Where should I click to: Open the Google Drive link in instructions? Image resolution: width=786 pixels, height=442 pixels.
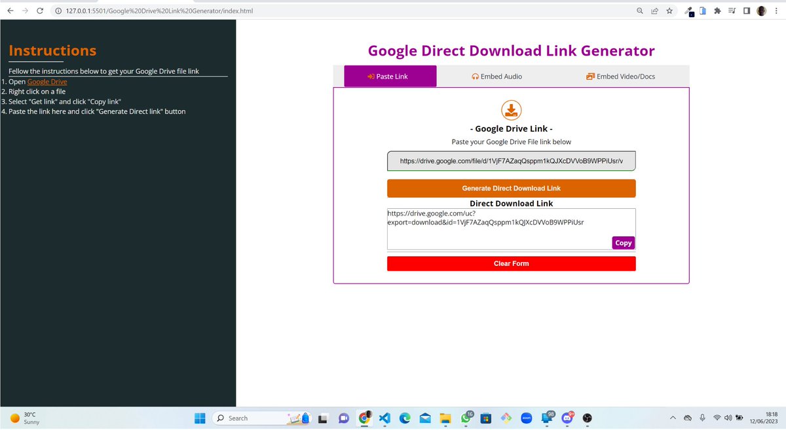(x=47, y=82)
